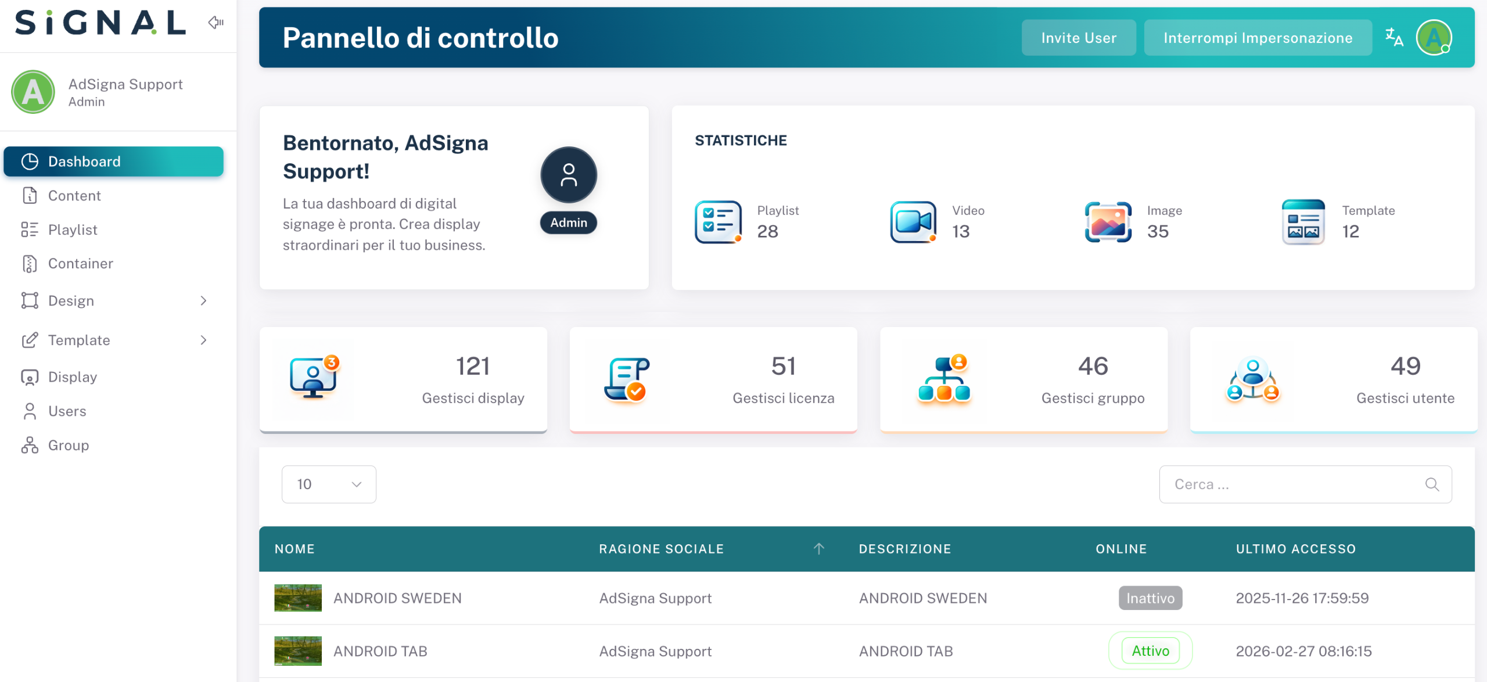Screen dimensions: 1487x682
Task: Toggle the Attivo status badge
Action: point(1150,651)
